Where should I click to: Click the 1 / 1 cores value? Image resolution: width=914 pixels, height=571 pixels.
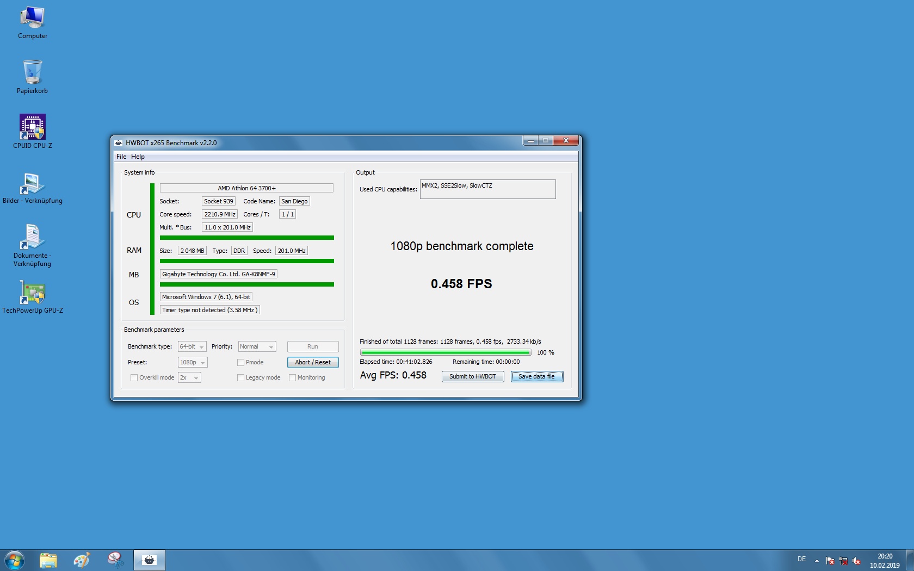(x=288, y=214)
